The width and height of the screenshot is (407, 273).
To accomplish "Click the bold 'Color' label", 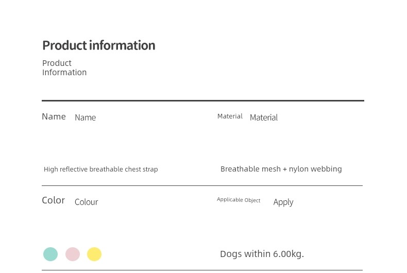I will [x=53, y=200].
